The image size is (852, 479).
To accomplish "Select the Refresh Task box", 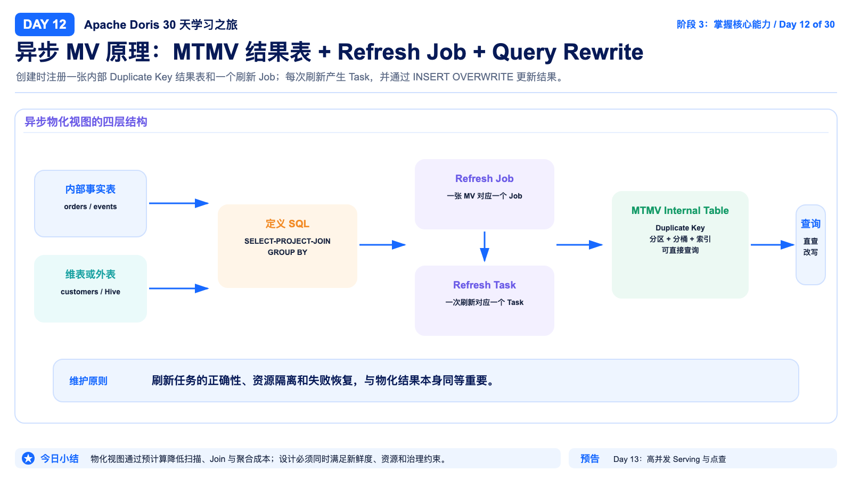I will point(485,301).
